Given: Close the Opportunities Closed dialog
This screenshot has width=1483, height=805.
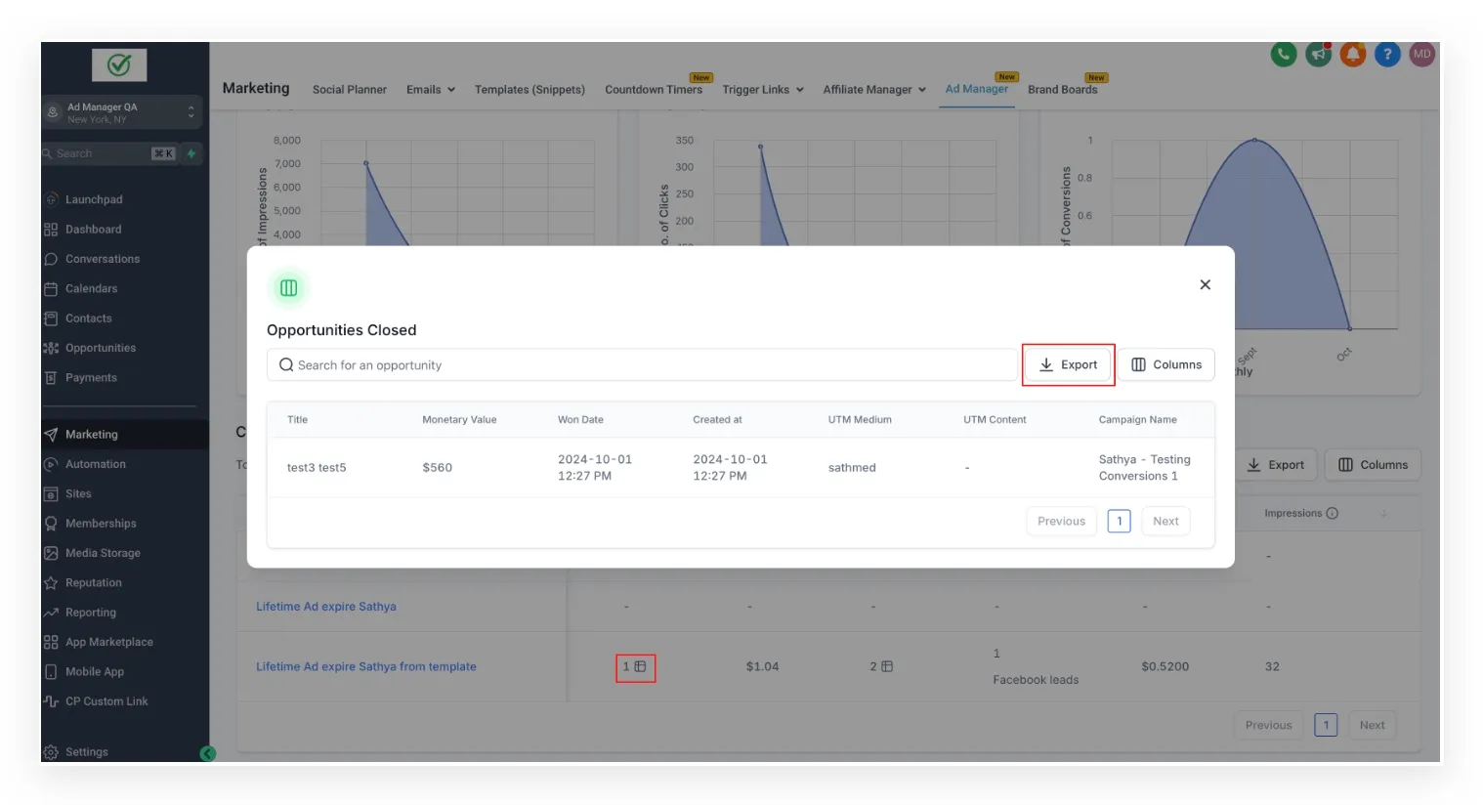Looking at the screenshot, I should (1205, 285).
